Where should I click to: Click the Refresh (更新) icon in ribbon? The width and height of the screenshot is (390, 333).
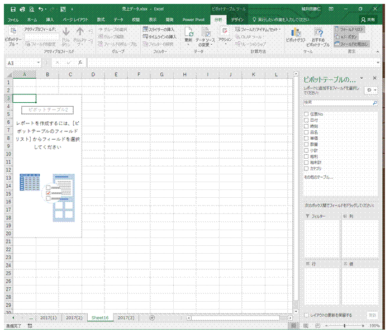[x=188, y=34]
